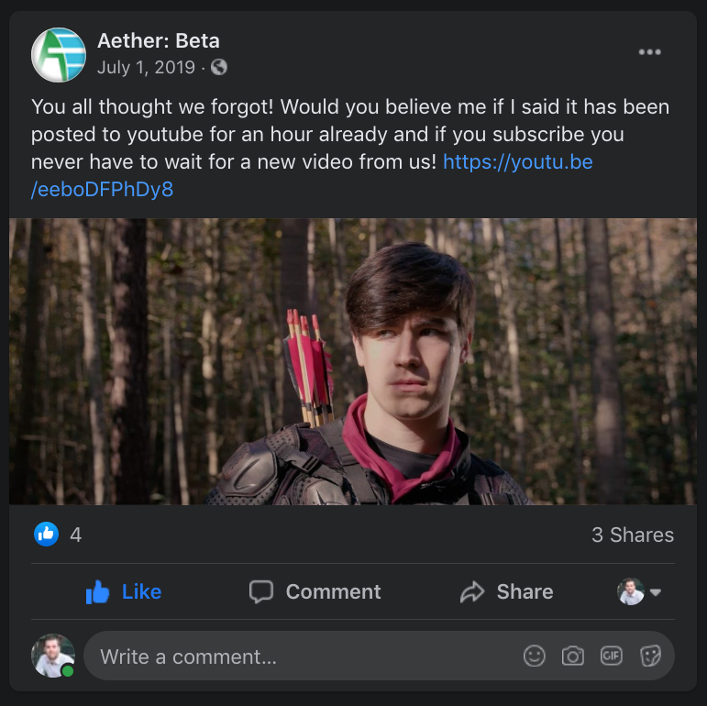View the 3 Shares list
Viewport: 707px width, 706px height.
coord(632,535)
